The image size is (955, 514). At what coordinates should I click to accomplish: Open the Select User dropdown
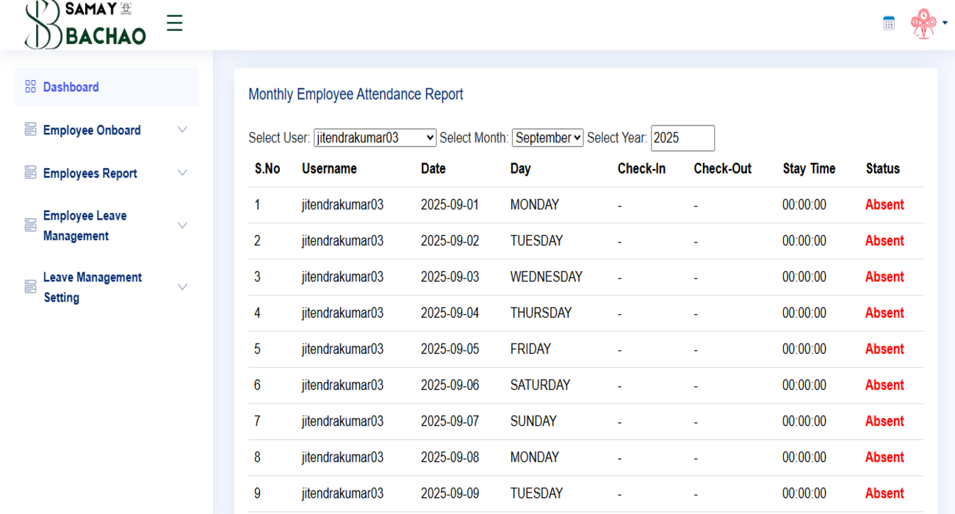click(375, 137)
